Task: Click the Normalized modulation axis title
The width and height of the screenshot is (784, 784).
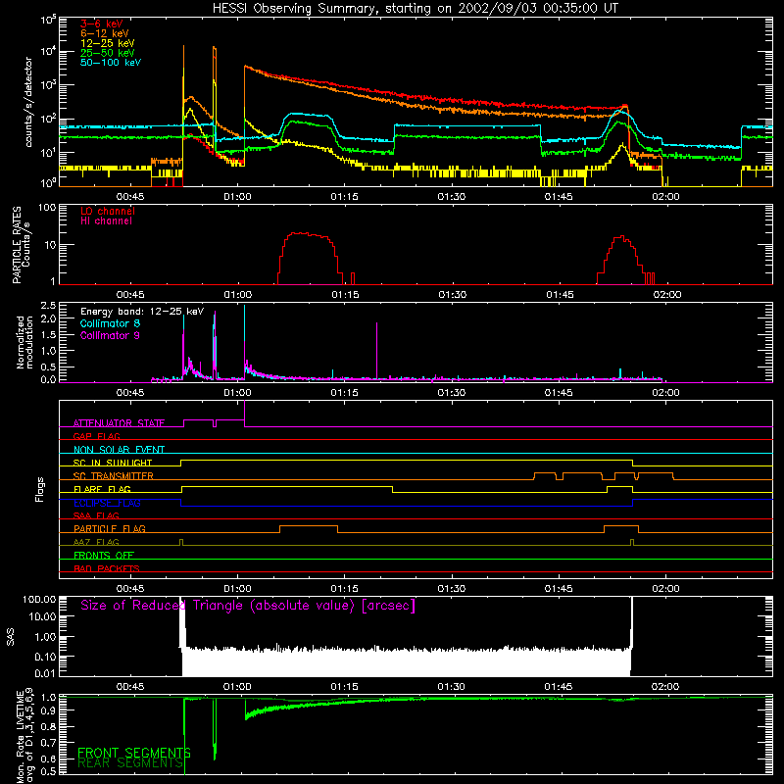Action: (x=24, y=342)
